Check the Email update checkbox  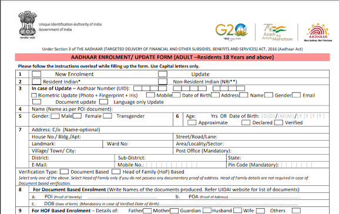click(x=296, y=95)
